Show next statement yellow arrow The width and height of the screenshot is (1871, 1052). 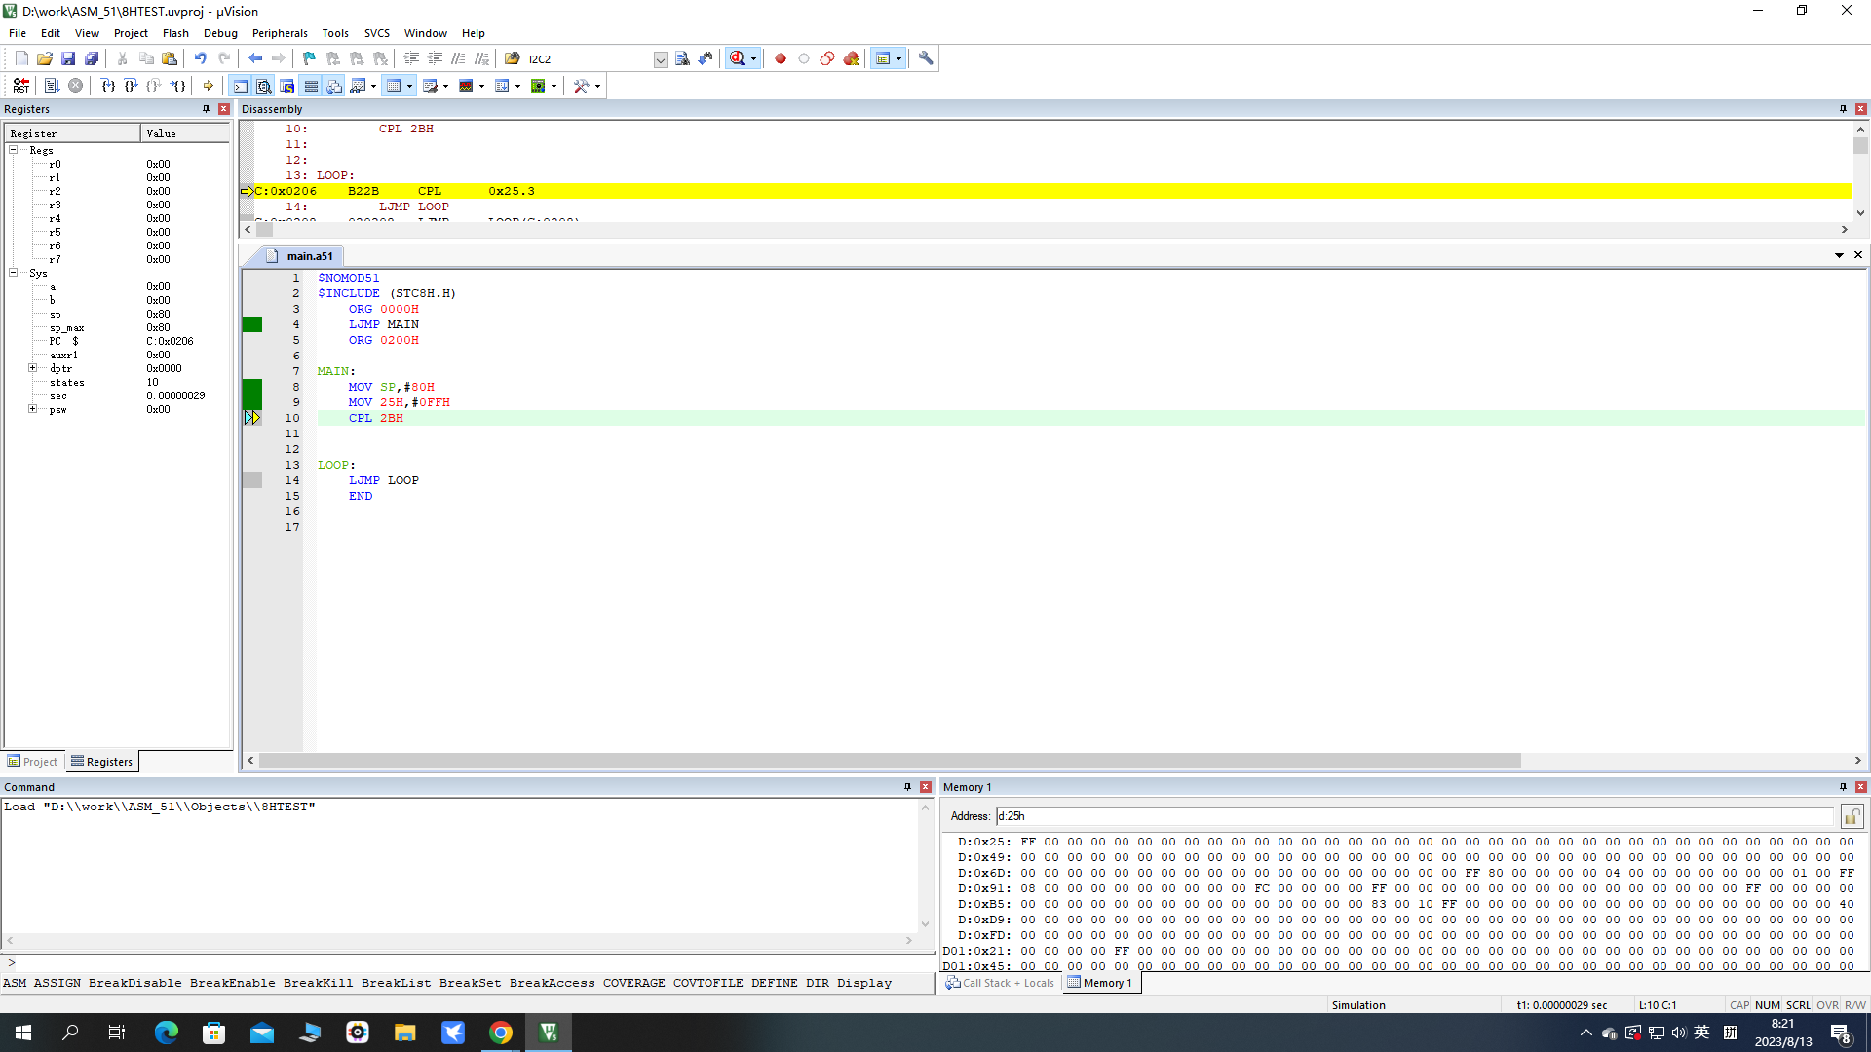pos(209,86)
